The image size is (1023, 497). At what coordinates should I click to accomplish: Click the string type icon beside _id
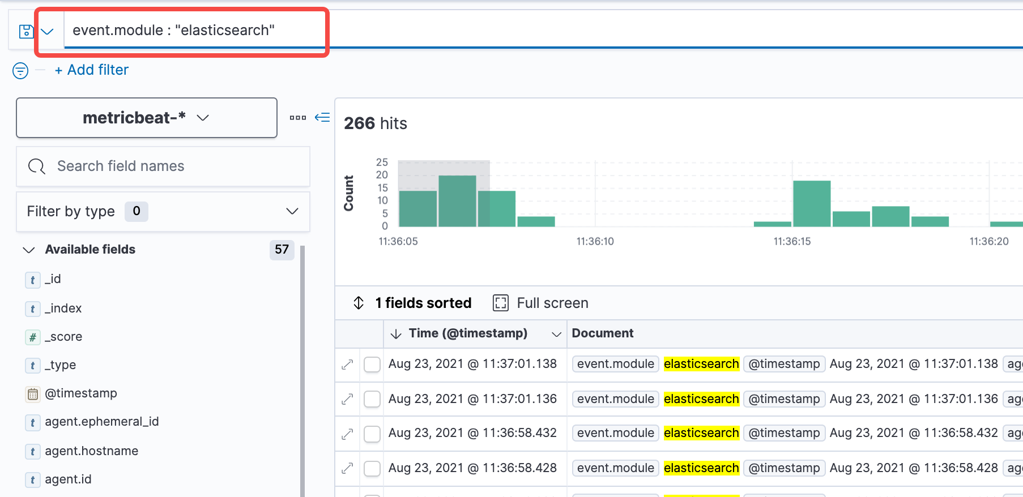pos(32,280)
